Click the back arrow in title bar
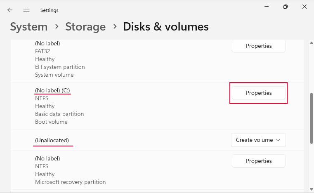The image size is (314, 193). [x=10, y=10]
